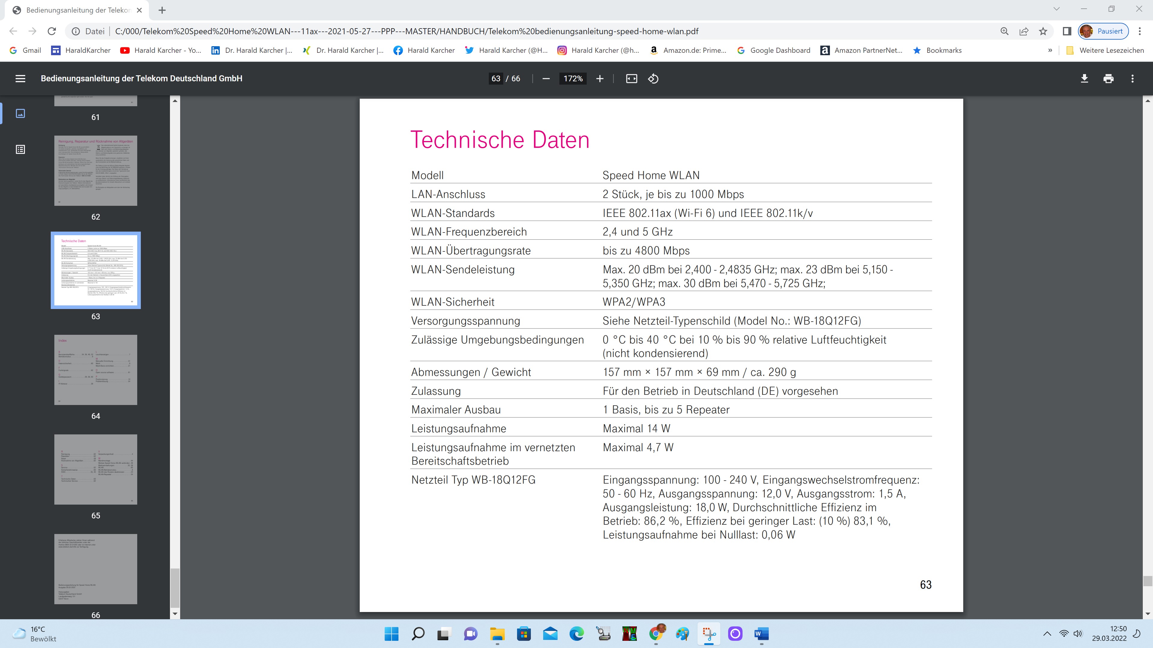Click the page number input field
The height and width of the screenshot is (648, 1153).
495,79
